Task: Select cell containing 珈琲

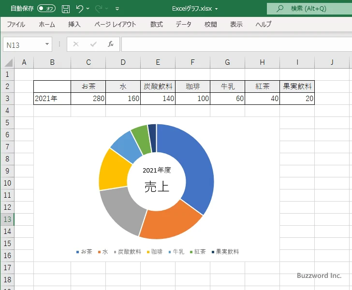Action: pyautogui.click(x=192, y=87)
